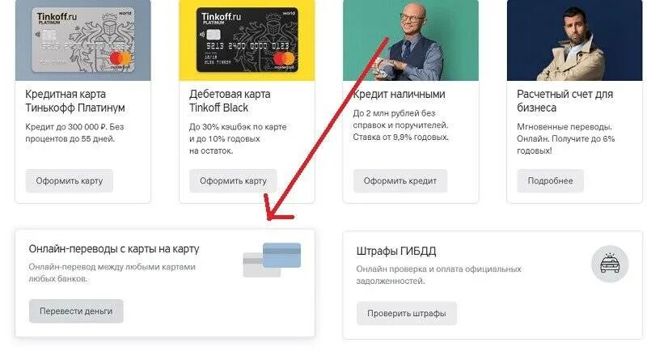Click the Mastercard logo on the silver card

pyautogui.click(x=120, y=58)
